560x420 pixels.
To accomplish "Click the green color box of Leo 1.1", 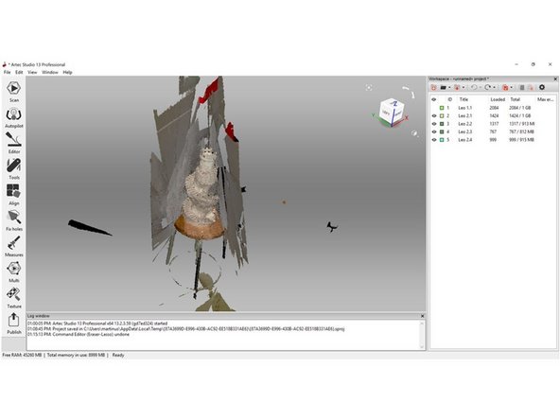I will pyautogui.click(x=442, y=108).
